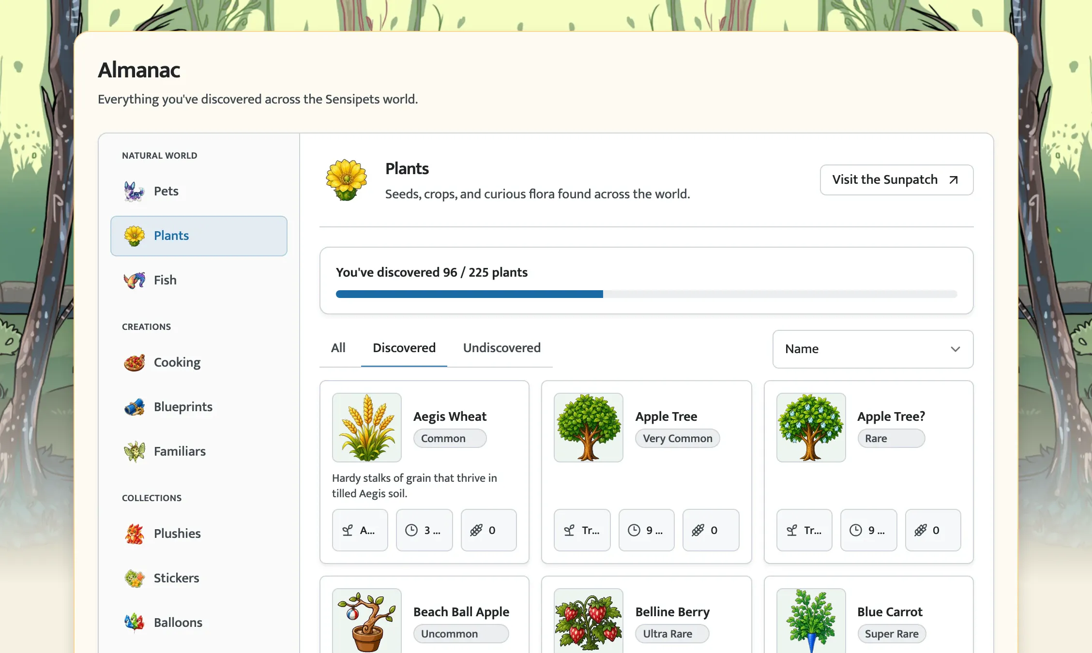Click the Beach Ball Apple plant name
The height and width of the screenshot is (653, 1092).
(x=461, y=612)
